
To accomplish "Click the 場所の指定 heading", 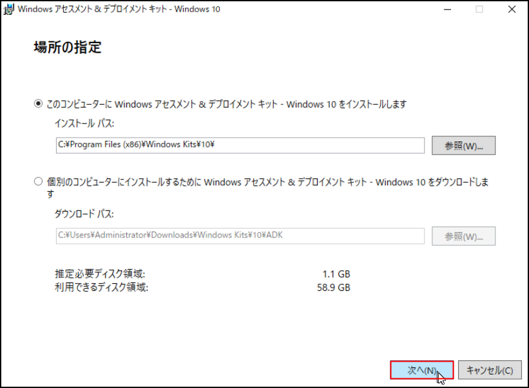I will tap(68, 47).
